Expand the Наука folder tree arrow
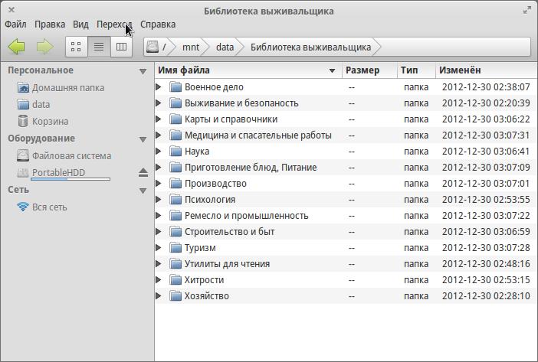The image size is (538, 362). (159, 152)
